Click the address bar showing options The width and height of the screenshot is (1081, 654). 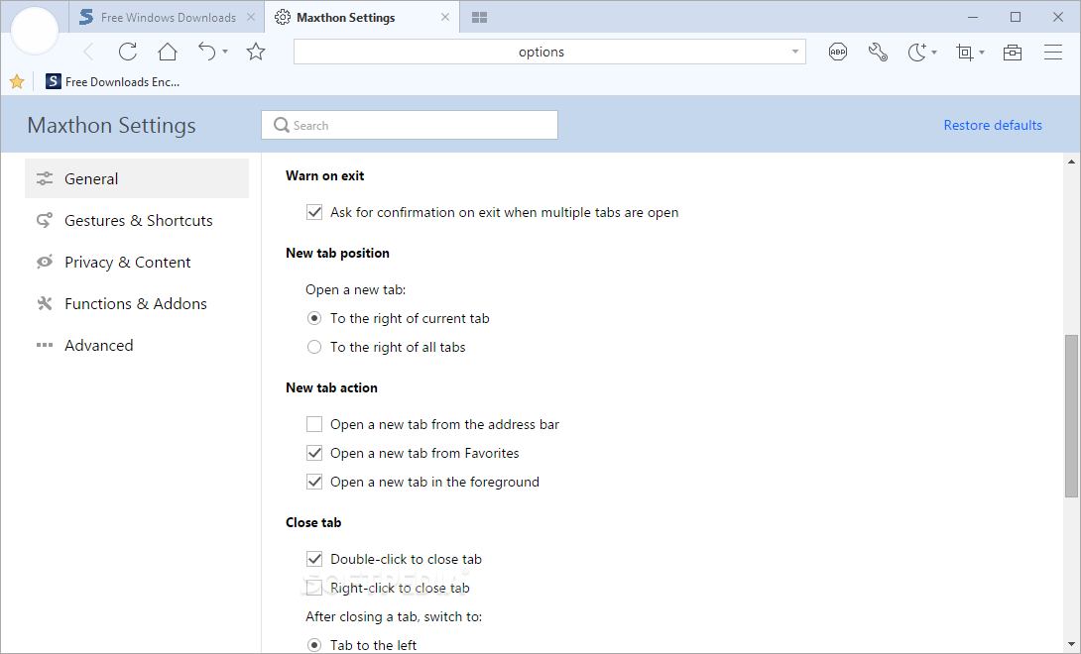coord(549,52)
